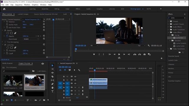189x106 pixels.
Task: Toggle V1 track output eye
Action: point(75,83)
